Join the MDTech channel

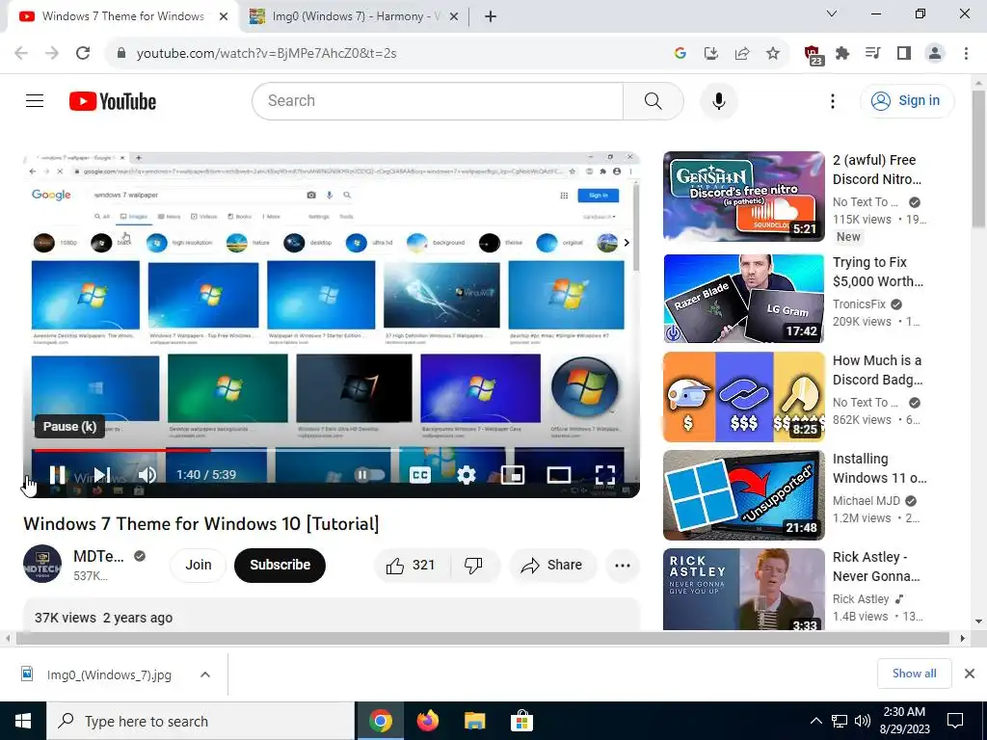point(198,565)
